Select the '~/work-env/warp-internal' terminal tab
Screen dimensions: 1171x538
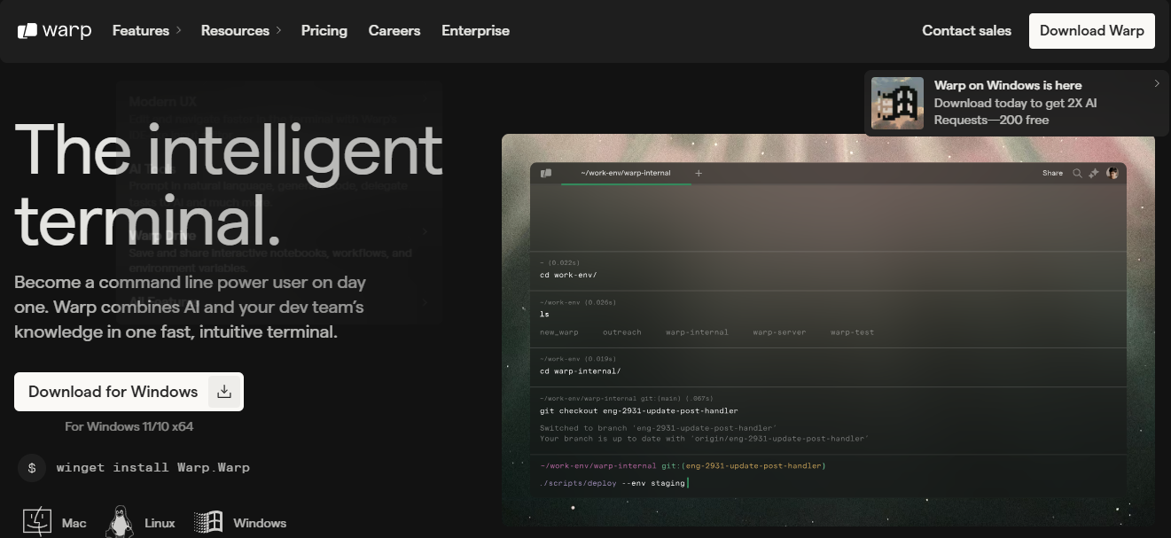[x=626, y=173]
